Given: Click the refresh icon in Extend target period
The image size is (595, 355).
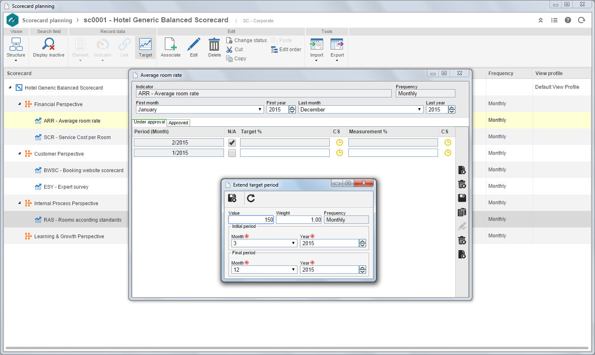Looking at the screenshot, I should (x=251, y=198).
